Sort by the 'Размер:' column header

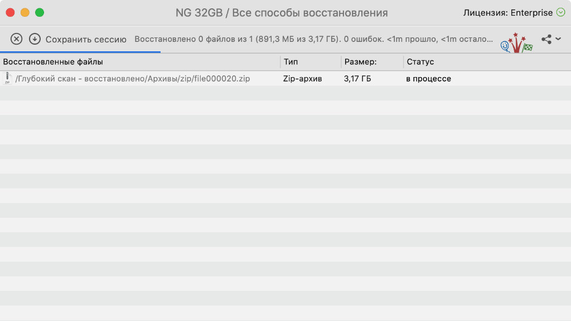(360, 62)
